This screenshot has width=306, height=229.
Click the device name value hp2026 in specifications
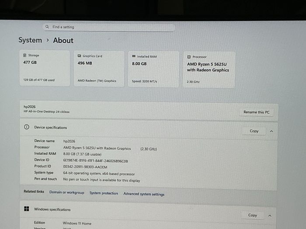click(x=69, y=141)
